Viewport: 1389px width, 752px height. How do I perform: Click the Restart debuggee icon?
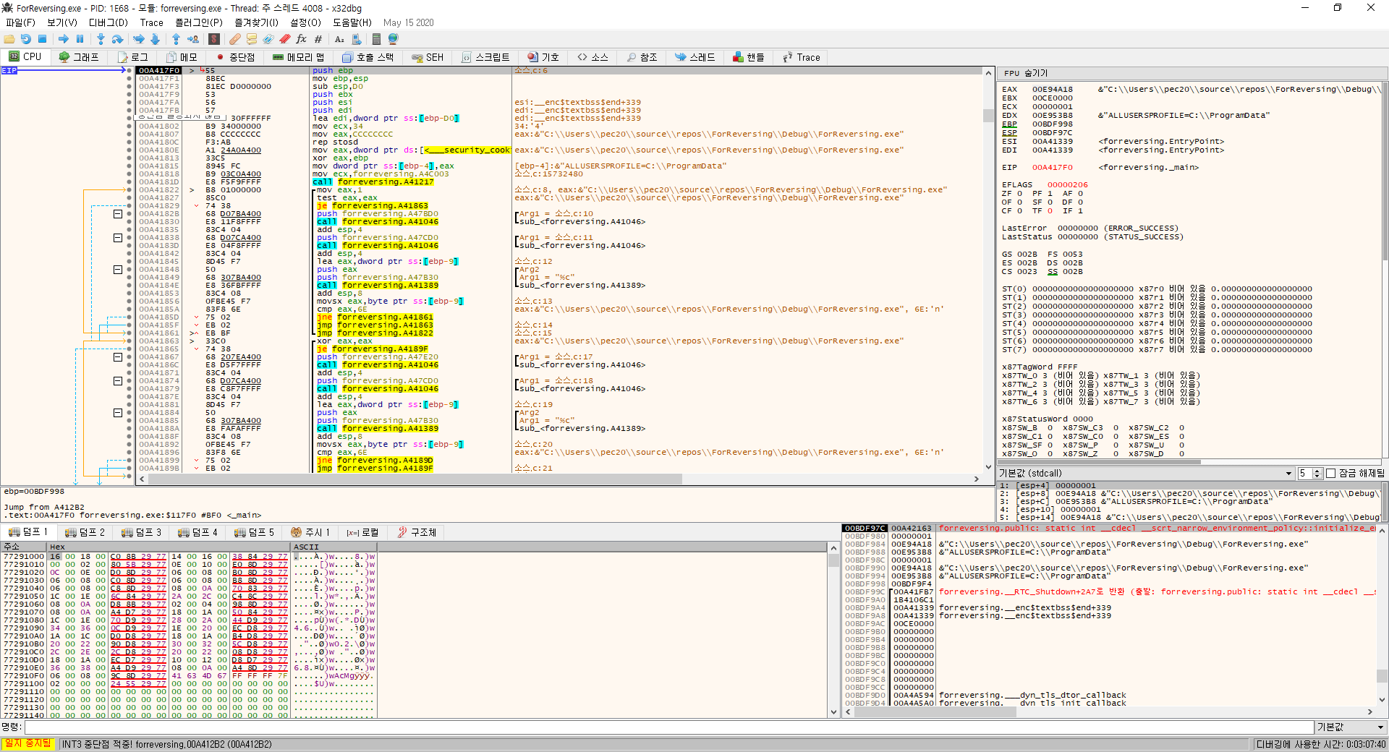click(x=26, y=39)
